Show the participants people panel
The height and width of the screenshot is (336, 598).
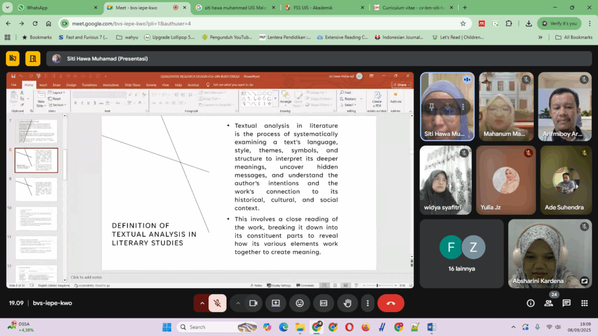click(x=549, y=303)
